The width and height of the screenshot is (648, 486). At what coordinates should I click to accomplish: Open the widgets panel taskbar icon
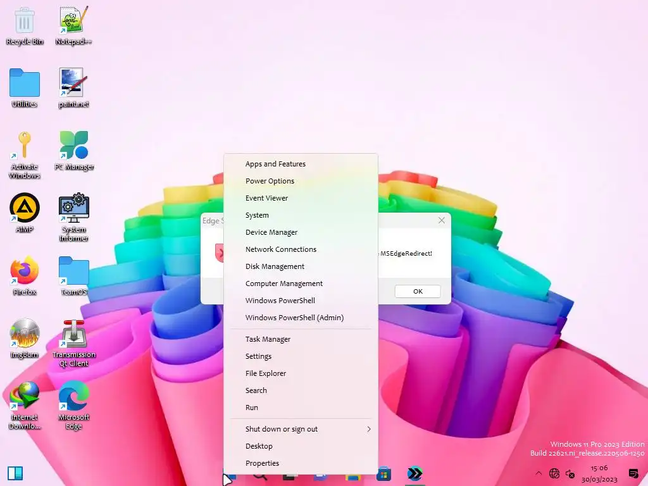[x=15, y=473]
